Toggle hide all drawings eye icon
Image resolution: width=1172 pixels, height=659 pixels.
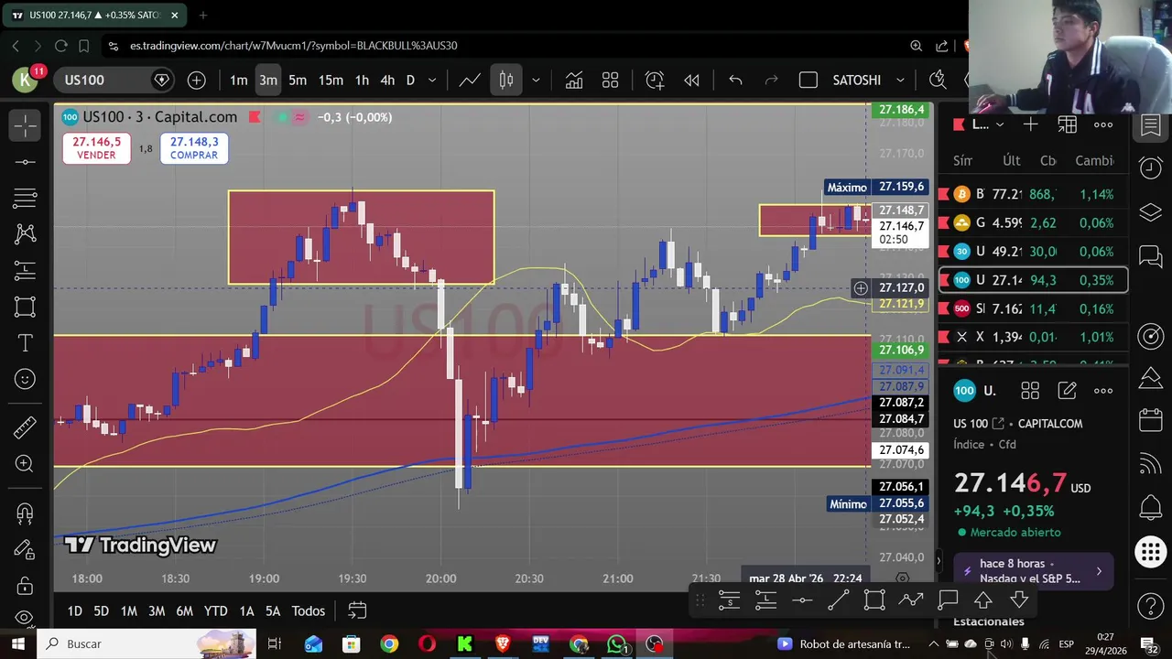25,618
